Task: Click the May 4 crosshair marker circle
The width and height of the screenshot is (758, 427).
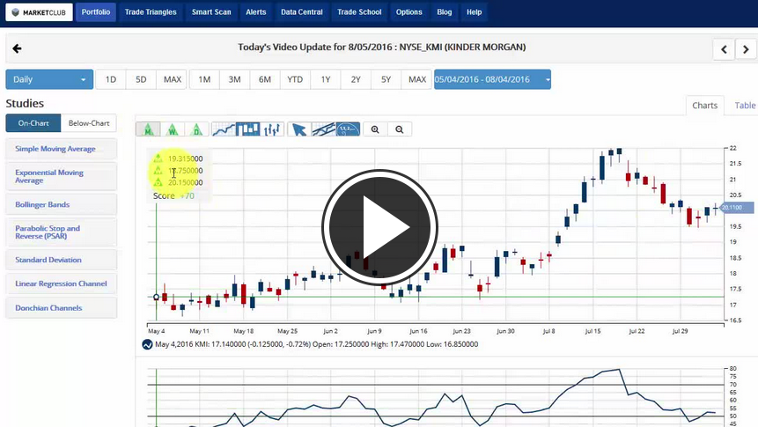Action: pyautogui.click(x=156, y=297)
